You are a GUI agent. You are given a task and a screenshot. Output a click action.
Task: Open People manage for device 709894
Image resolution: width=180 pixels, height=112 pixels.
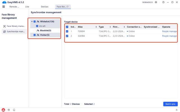pos(169,31)
